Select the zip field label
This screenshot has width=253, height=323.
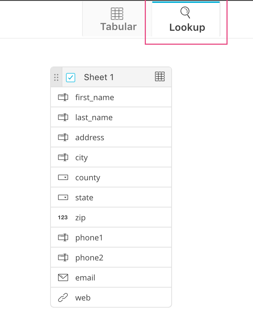tap(80, 217)
